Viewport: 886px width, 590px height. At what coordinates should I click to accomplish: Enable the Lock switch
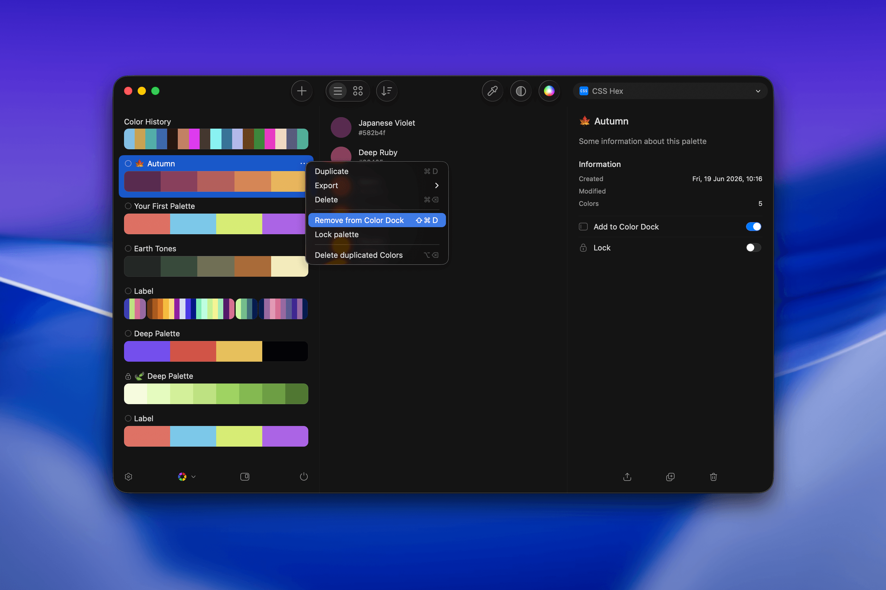753,248
